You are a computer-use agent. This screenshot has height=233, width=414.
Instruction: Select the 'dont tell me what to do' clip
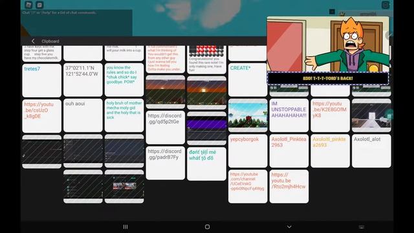point(206,164)
